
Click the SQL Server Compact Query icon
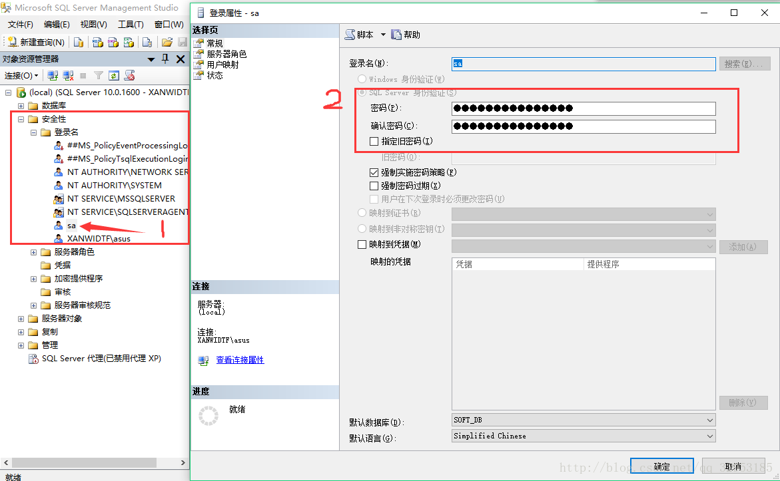pyautogui.click(x=147, y=42)
